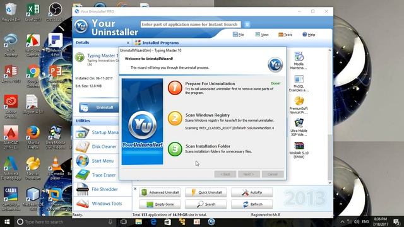Open Recycle Bin on desktop
404x227 pixels.
click(11, 12)
